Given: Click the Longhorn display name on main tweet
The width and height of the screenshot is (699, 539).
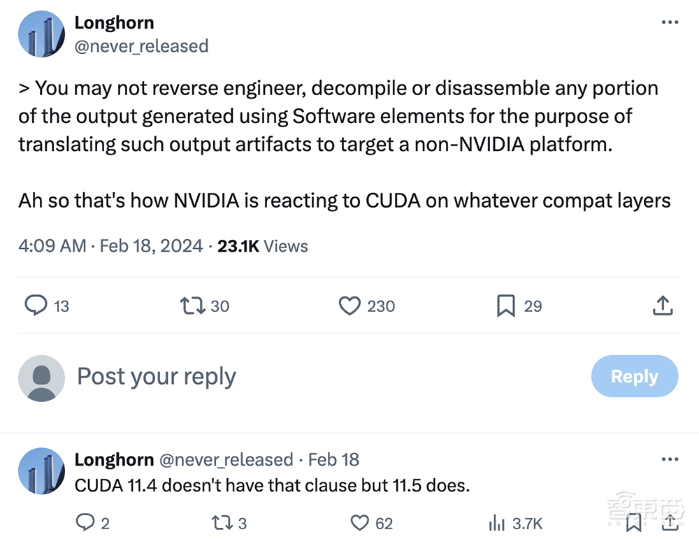Looking at the screenshot, I should point(115,22).
